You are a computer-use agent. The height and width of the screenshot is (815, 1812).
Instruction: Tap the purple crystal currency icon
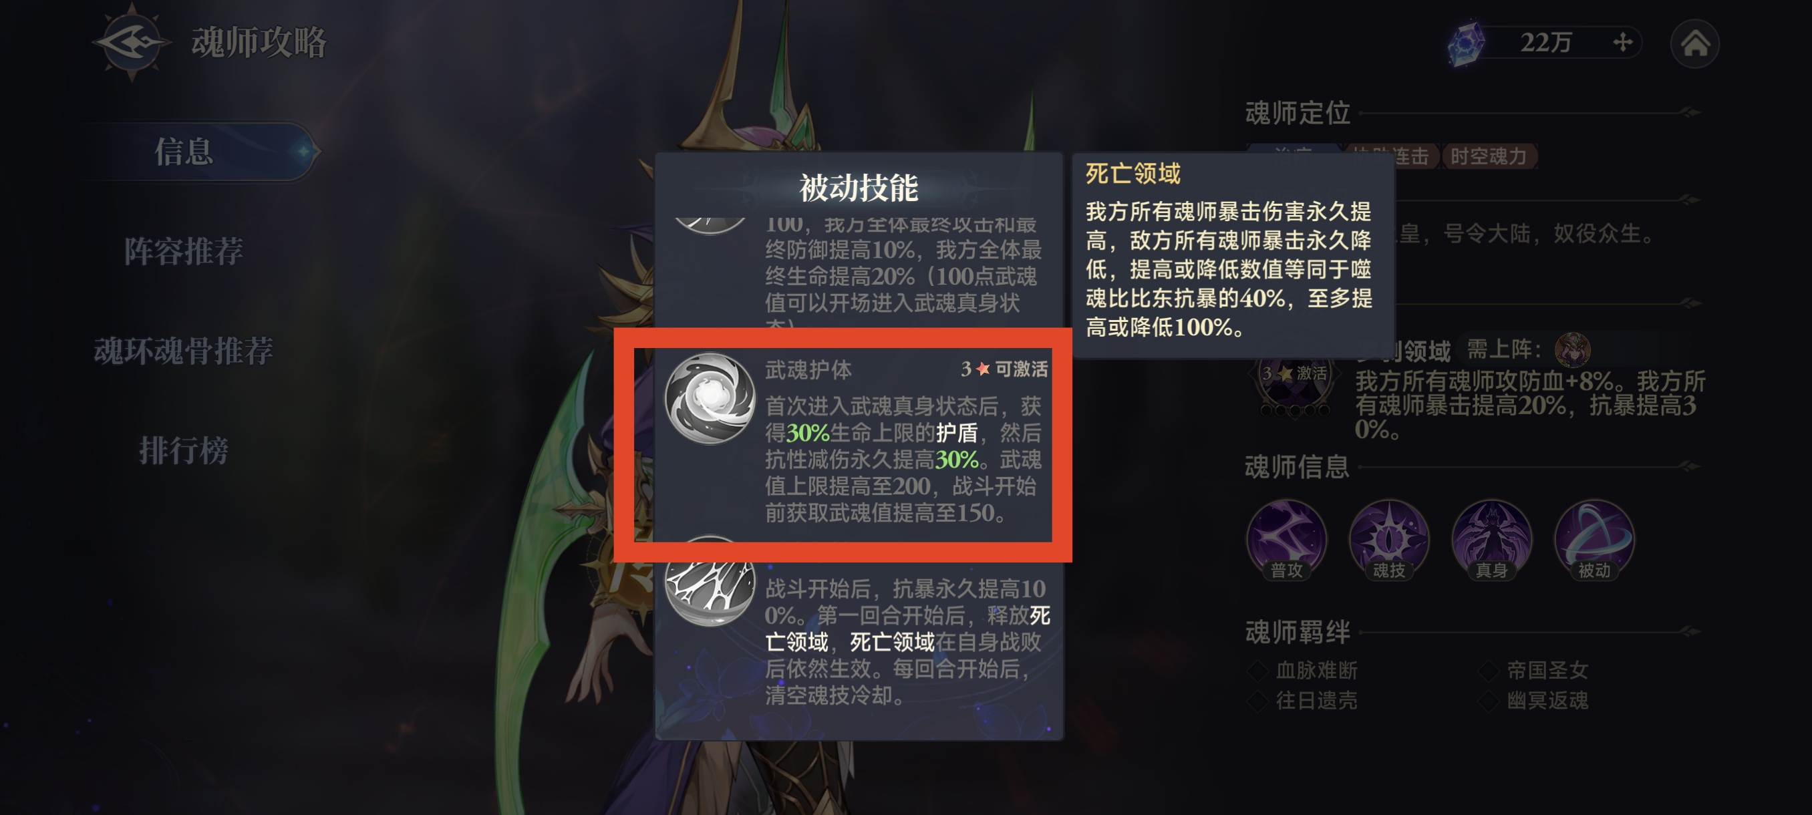point(1466,43)
